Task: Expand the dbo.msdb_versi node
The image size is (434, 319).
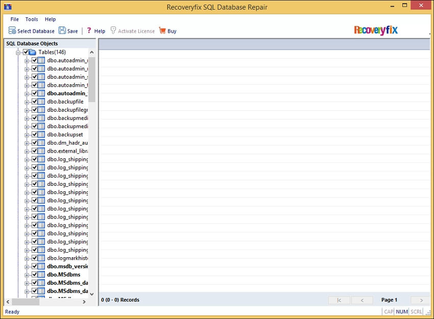Action: 27,267
